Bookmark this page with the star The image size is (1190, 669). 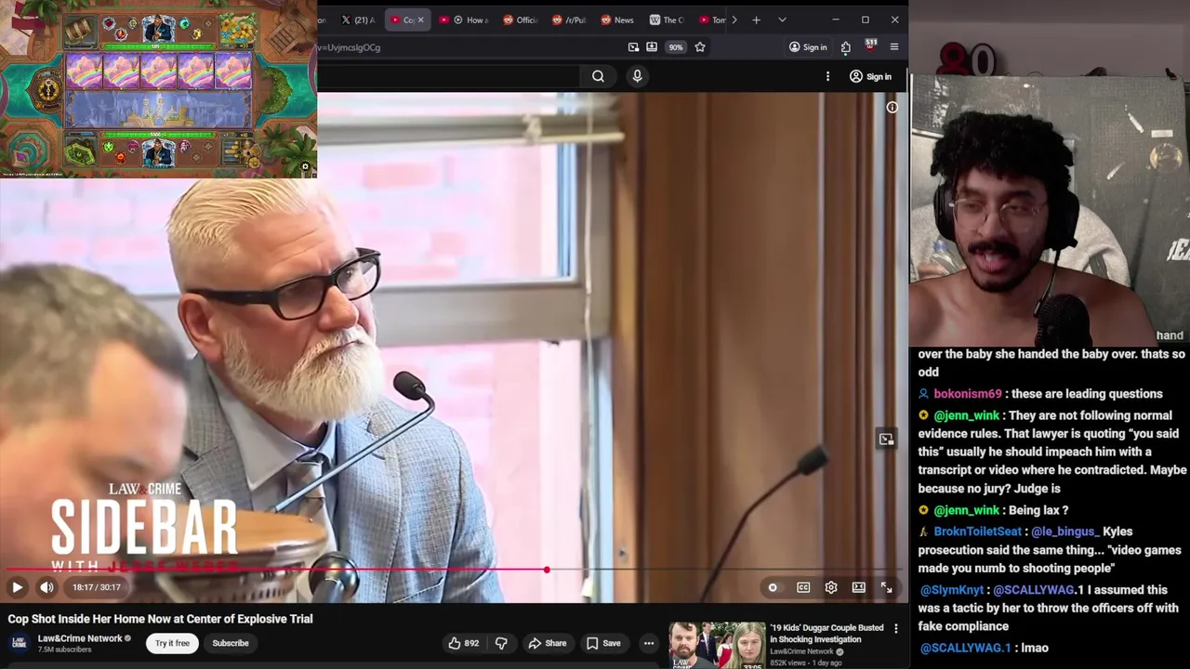point(700,47)
